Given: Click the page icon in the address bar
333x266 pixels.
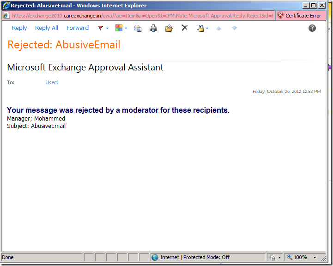Looking at the screenshot, I should point(6,16).
